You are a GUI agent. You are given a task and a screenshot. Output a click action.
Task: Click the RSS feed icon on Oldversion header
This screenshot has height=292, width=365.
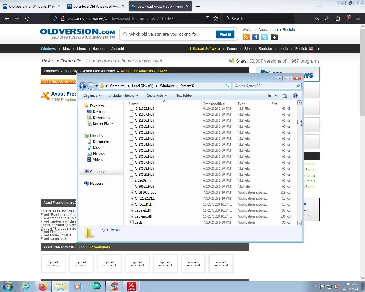246,37
